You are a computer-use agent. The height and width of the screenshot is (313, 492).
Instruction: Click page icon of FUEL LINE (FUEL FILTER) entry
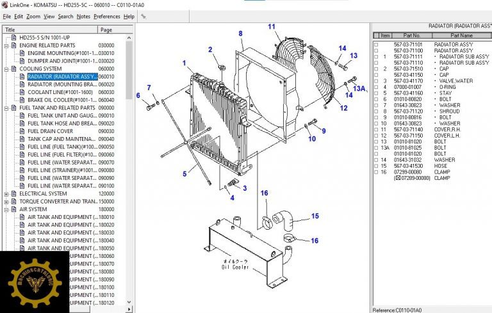(x=22, y=155)
